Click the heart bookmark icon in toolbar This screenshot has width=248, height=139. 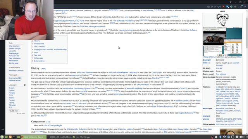click(219, 7)
